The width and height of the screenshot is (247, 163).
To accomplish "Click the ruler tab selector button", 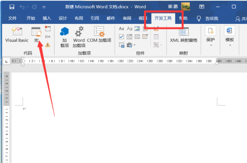I will [6, 62].
